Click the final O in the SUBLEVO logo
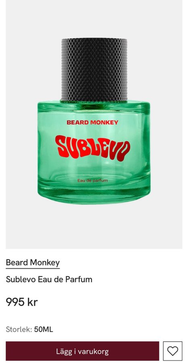Image resolution: width=188 pixels, height=363 pixels. (x=124, y=151)
